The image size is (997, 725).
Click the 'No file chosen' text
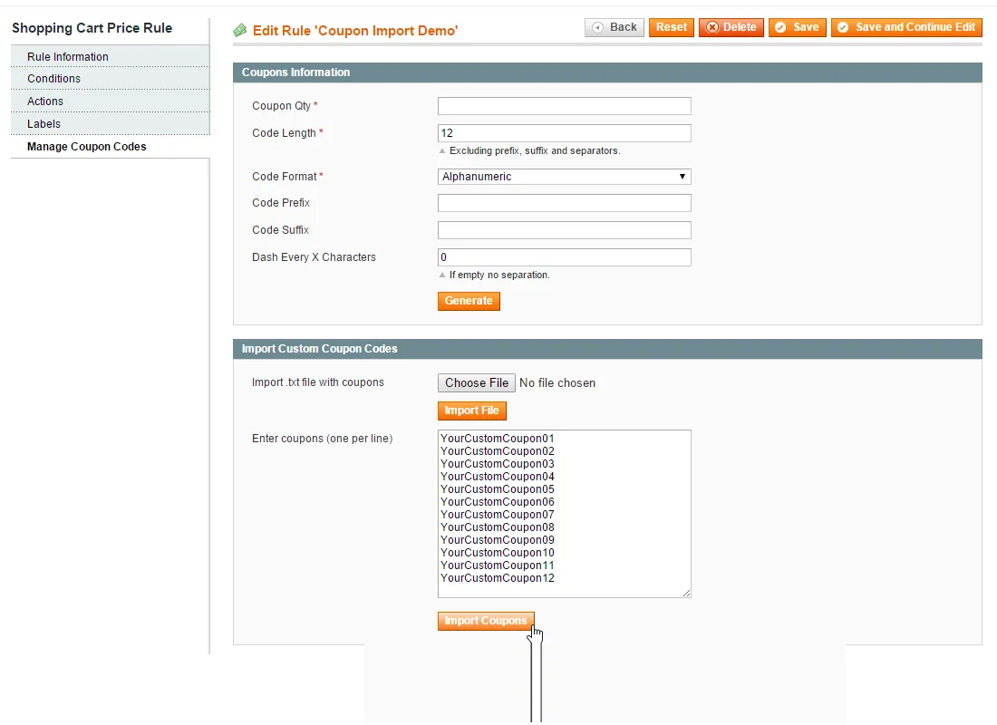pos(557,382)
